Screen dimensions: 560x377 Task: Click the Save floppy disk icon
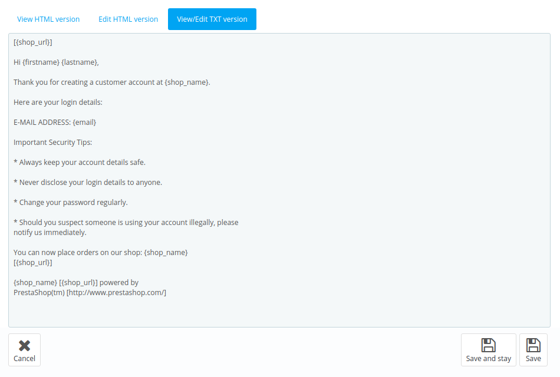tap(533, 345)
